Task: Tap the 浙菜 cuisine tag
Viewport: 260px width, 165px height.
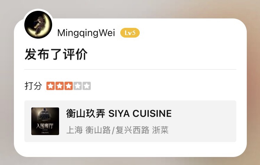Action: [160, 130]
